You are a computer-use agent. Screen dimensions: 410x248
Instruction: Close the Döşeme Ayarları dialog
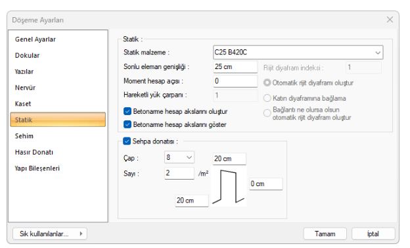pos(390,20)
